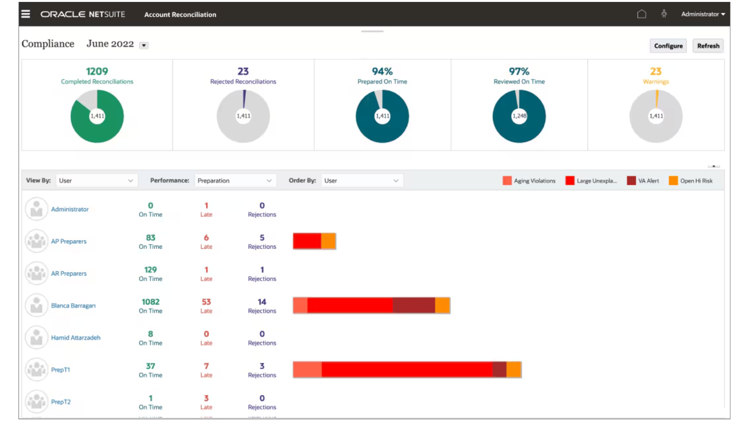Click the PrepT1 group avatar icon

(x=36, y=370)
